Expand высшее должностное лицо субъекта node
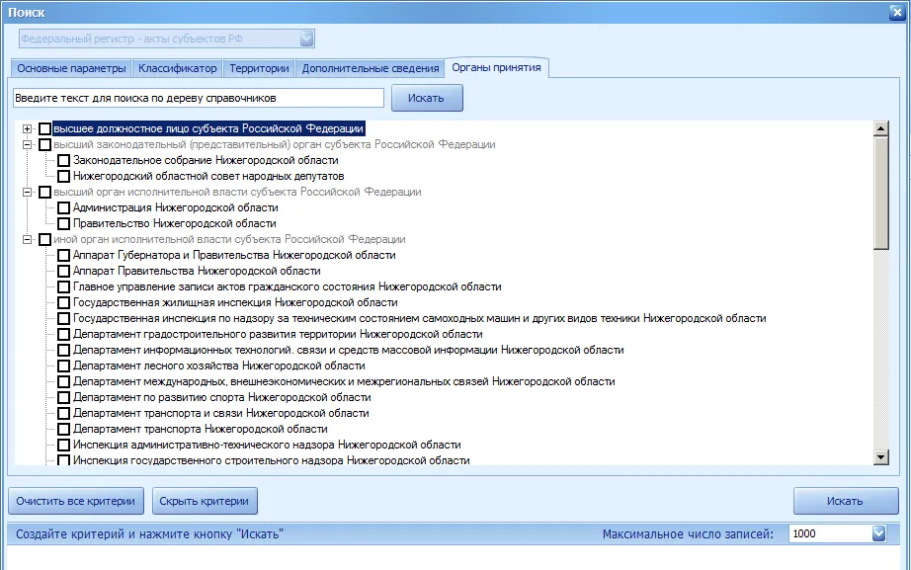This screenshot has width=911, height=570. 27,128
